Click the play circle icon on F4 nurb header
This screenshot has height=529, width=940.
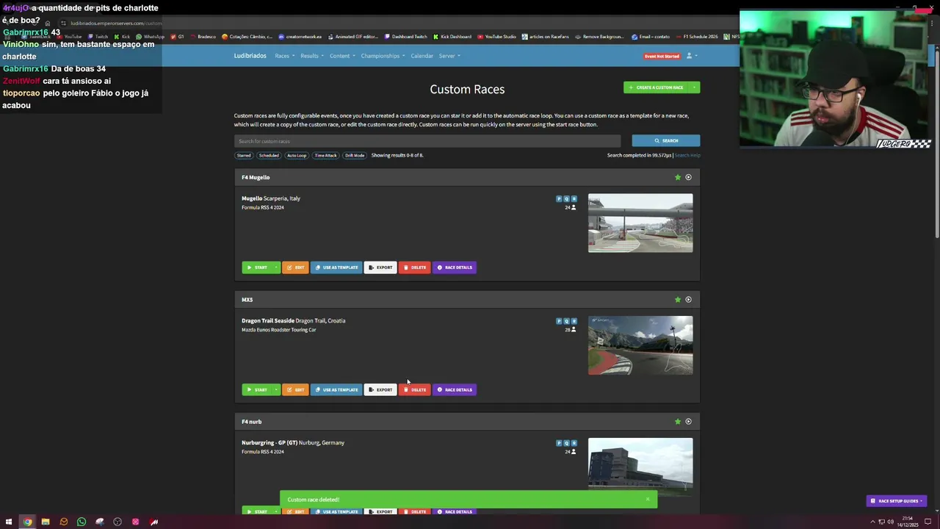pyautogui.click(x=688, y=422)
